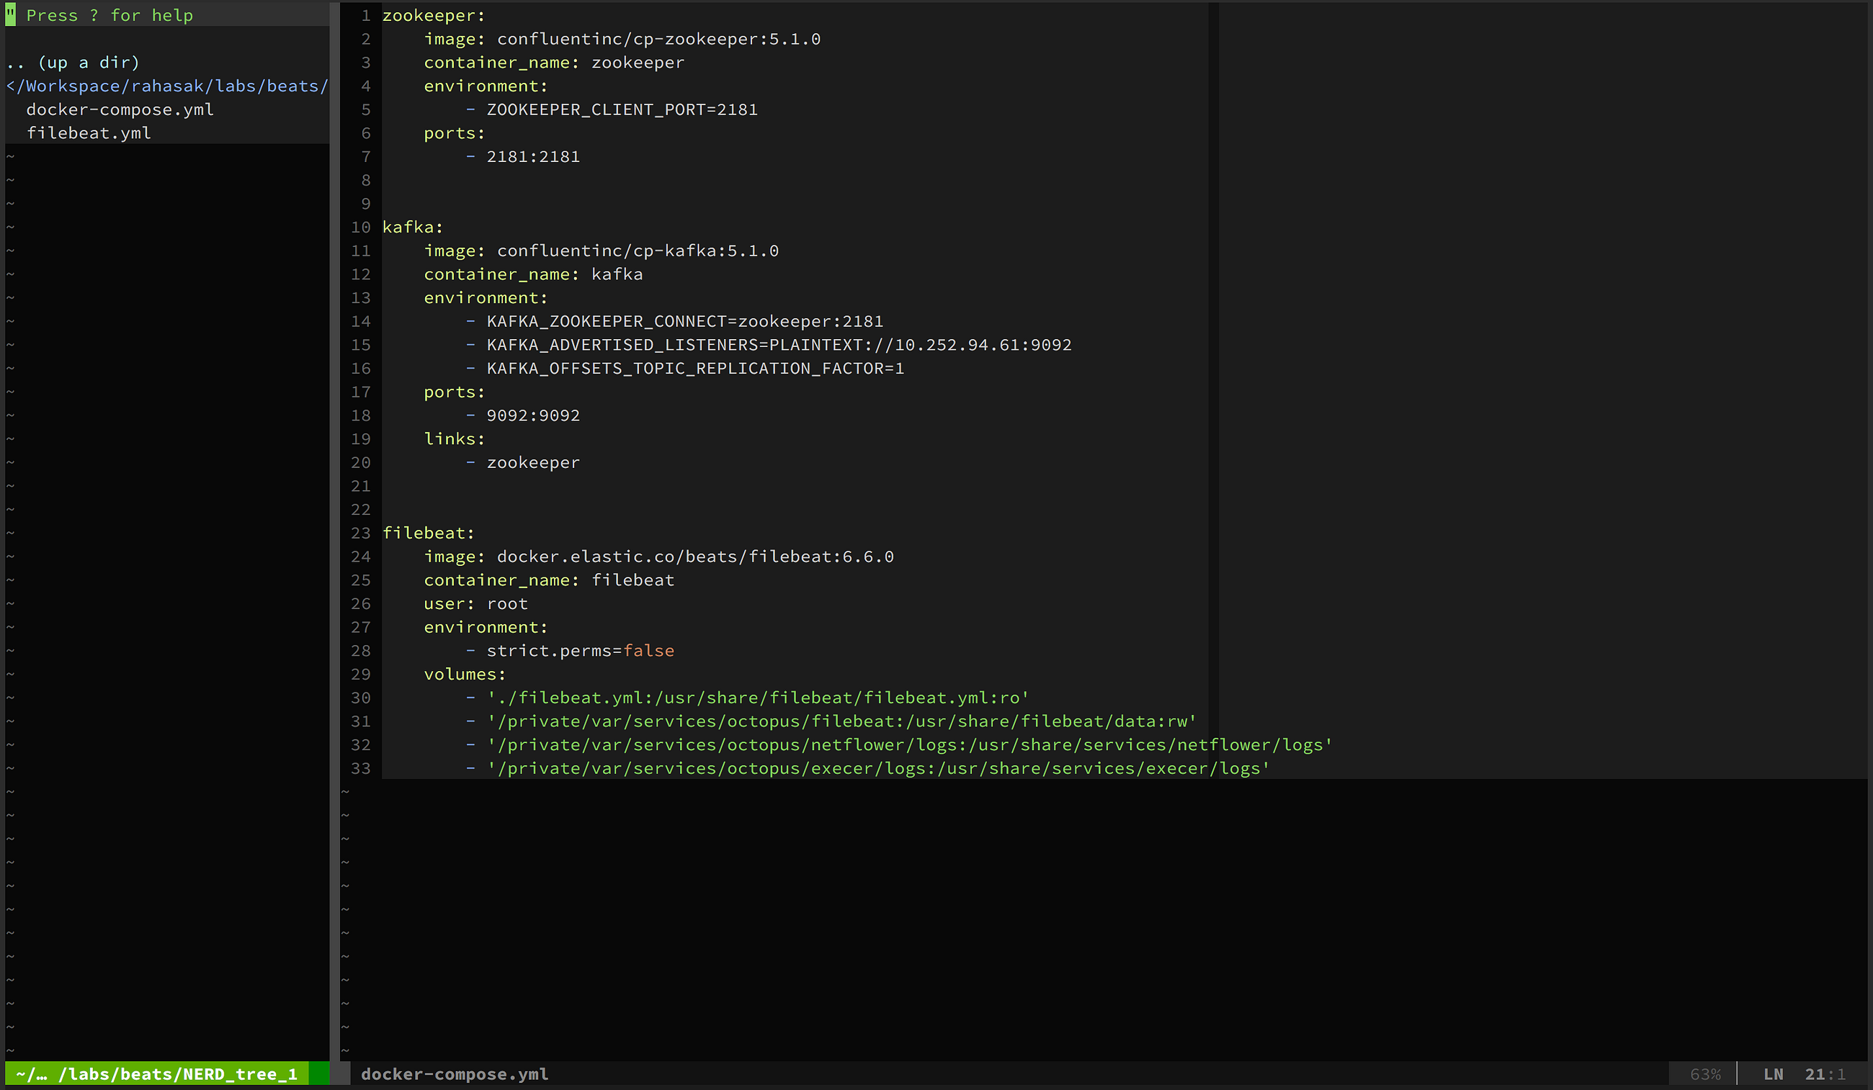The width and height of the screenshot is (1873, 1090).
Task: Click line number 33 in the gutter
Action: point(360,768)
